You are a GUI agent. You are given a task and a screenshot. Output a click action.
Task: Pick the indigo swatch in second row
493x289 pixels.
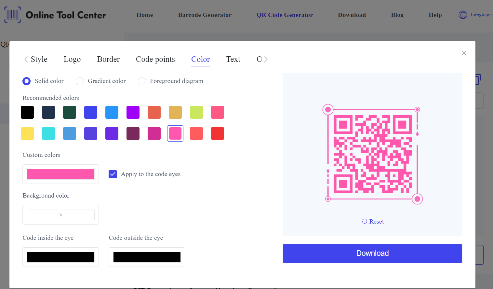(x=91, y=133)
